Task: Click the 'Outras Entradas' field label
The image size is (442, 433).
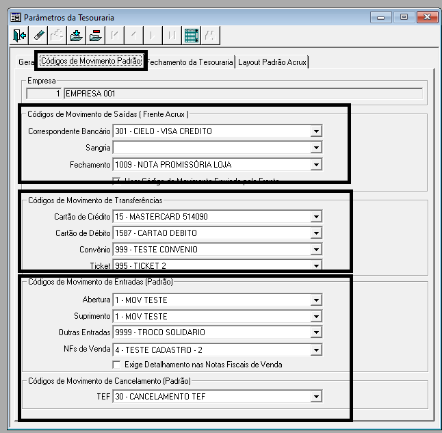Action: click(x=84, y=332)
